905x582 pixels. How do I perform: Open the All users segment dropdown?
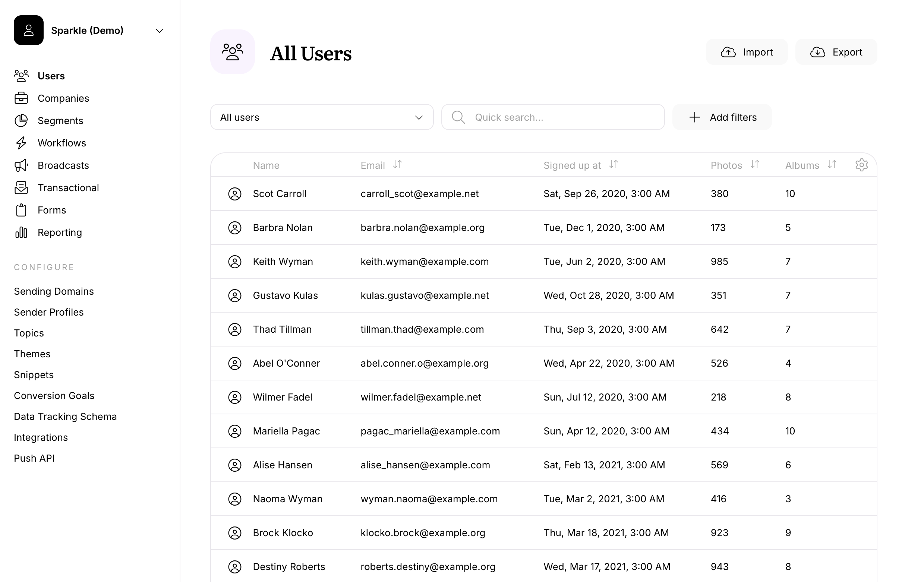click(322, 117)
